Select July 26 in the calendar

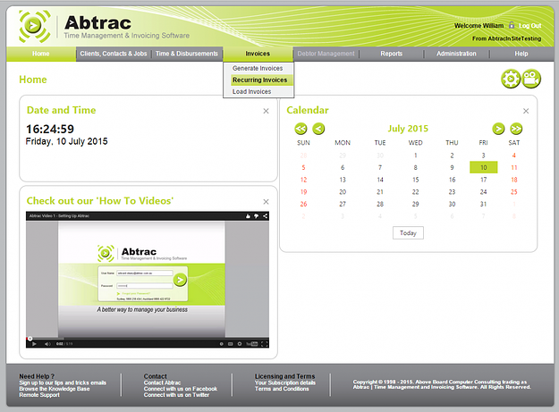pyautogui.click(x=303, y=204)
